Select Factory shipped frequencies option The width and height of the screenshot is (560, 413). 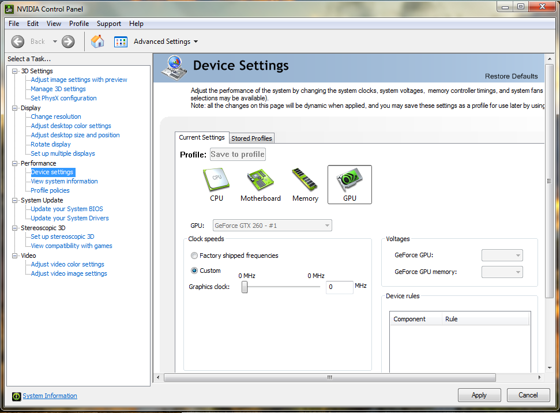pyautogui.click(x=194, y=256)
